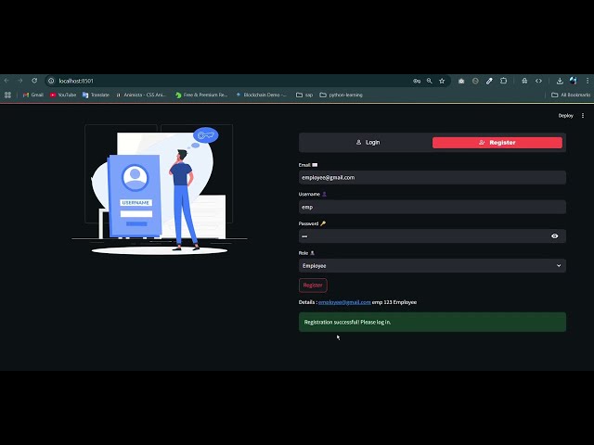The image size is (594, 445).
Task: Go back in the browser
Action: tap(6, 81)
